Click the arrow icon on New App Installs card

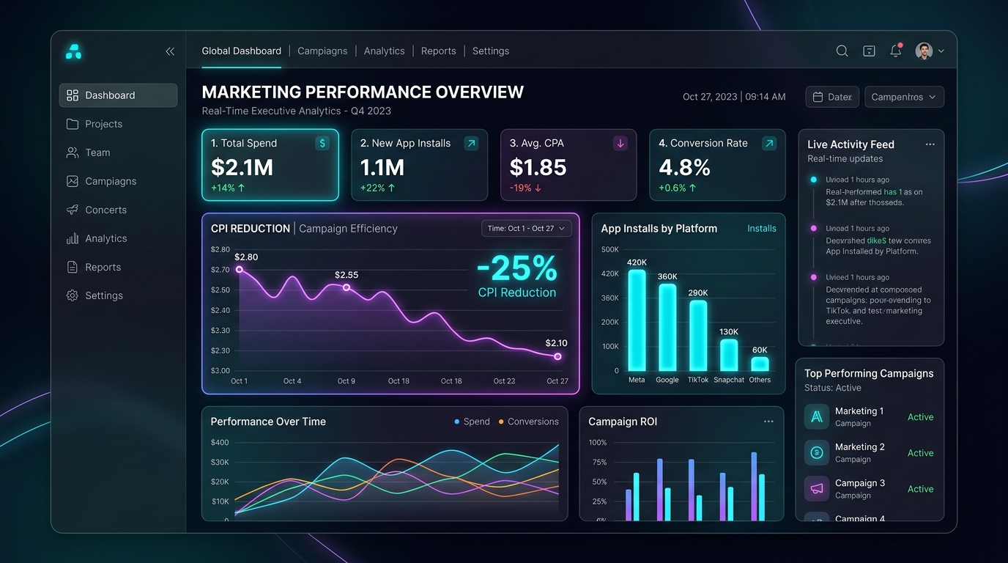coord(471,143)
